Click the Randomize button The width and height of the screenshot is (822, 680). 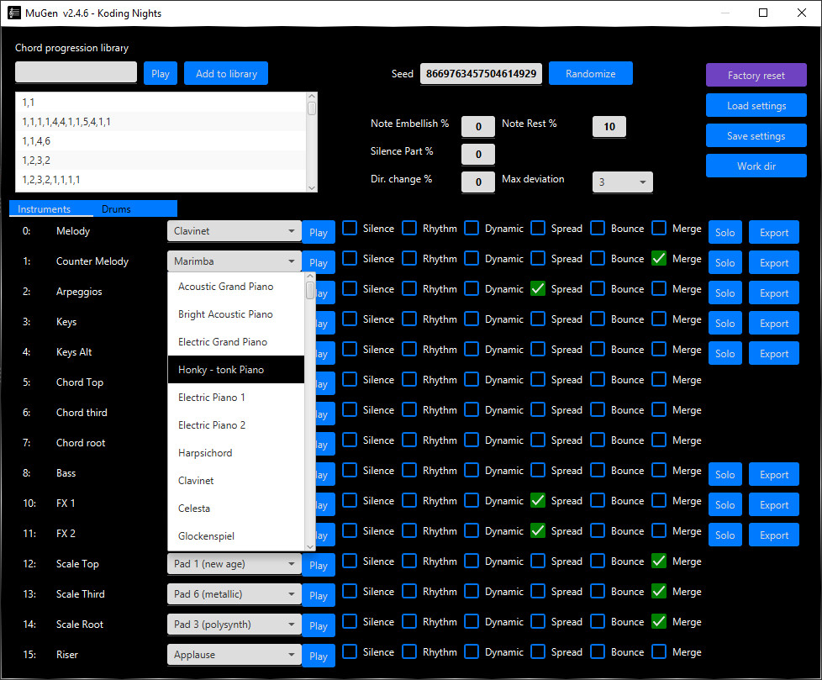coord(590,73)
